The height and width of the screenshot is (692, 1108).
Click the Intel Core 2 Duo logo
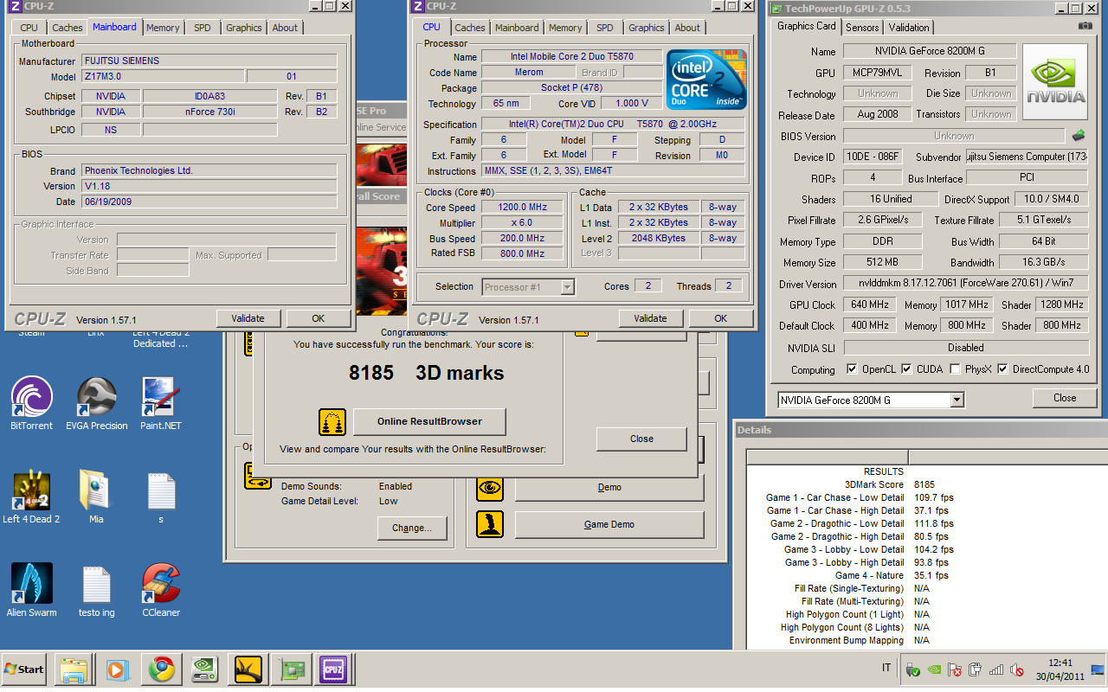coord(706,80)
